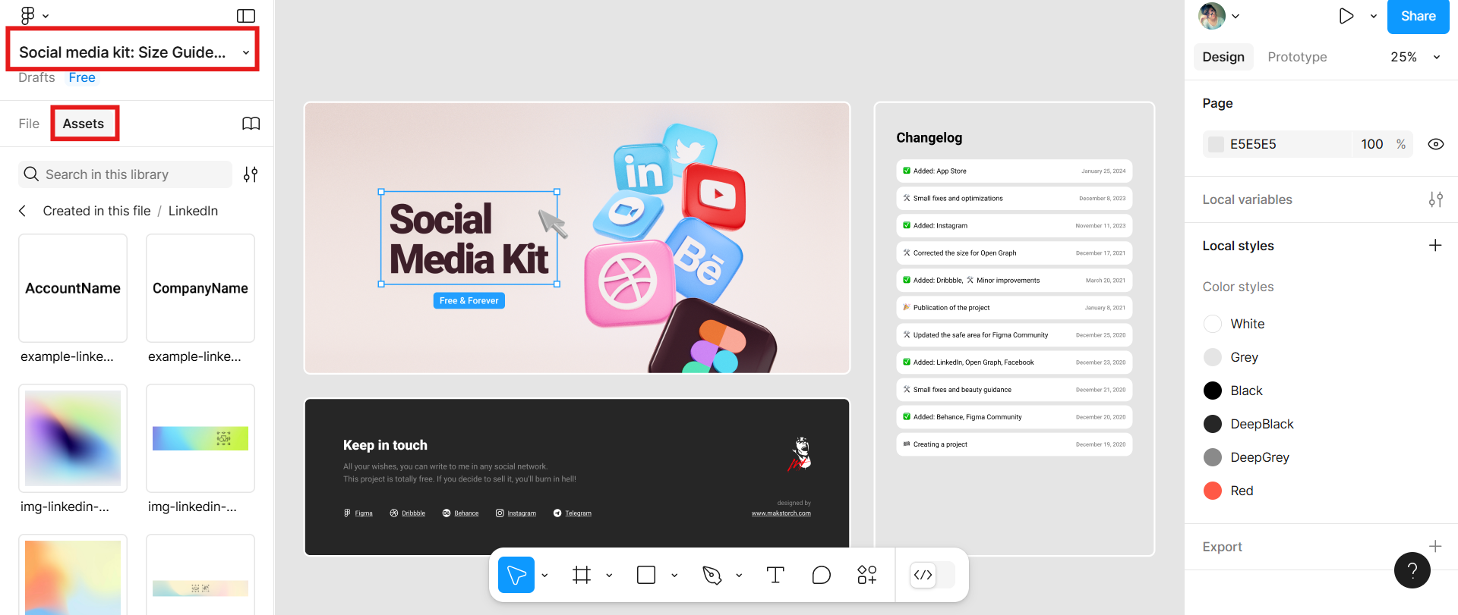Click the Free plan badge
Screen dimensions: 1458x615
click(x=82, y=77)
